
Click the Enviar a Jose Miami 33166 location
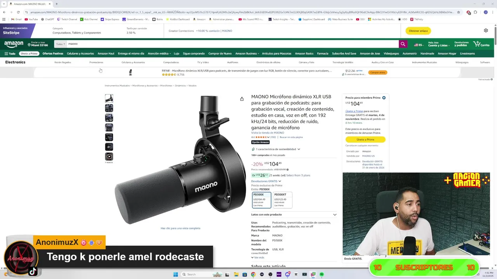tap(39, 44)
